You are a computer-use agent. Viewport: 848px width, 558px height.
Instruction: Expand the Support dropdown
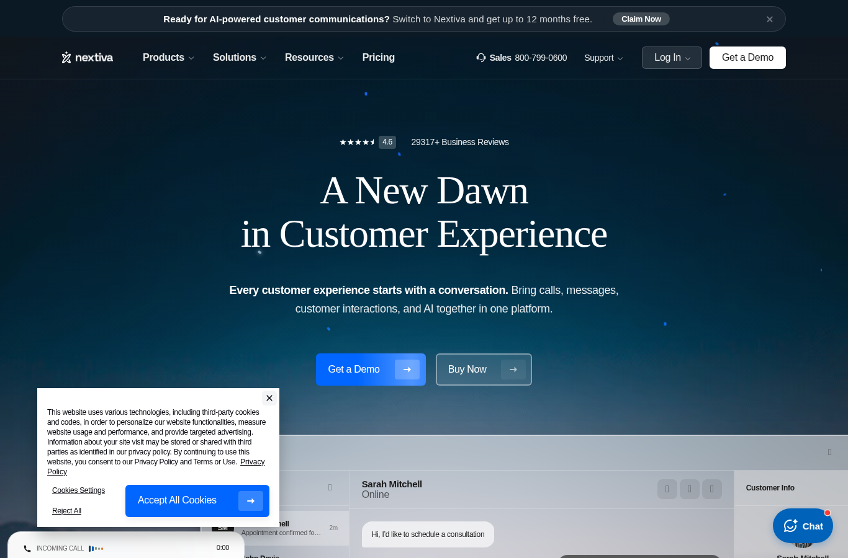pos(603,58)
